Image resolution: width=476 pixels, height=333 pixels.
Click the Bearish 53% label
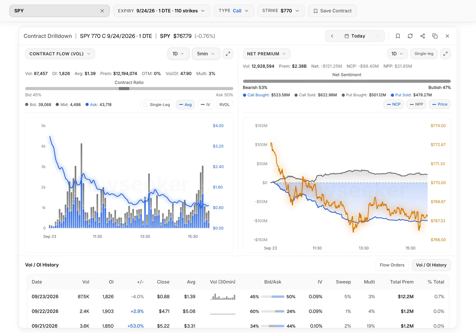(x=255, y=87)
